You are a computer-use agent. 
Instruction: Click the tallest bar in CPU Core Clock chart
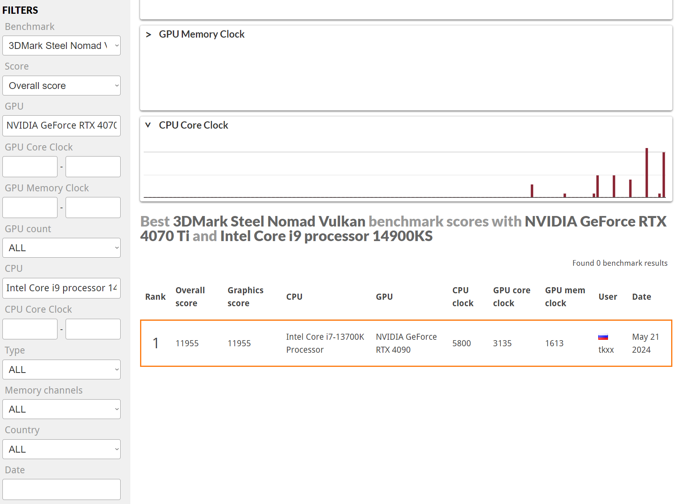[647, 173]
